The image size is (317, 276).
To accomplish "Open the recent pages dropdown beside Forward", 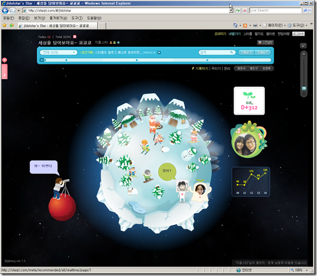I will (x=19, y=10).
